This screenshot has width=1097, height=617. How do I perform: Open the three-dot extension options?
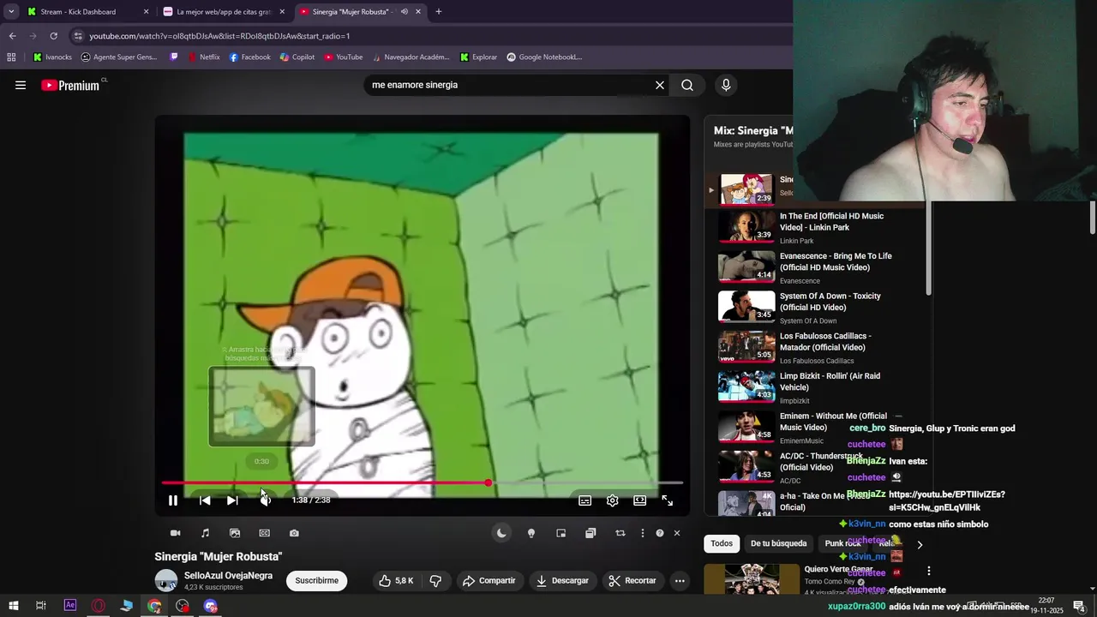click(x=643, y=533)
